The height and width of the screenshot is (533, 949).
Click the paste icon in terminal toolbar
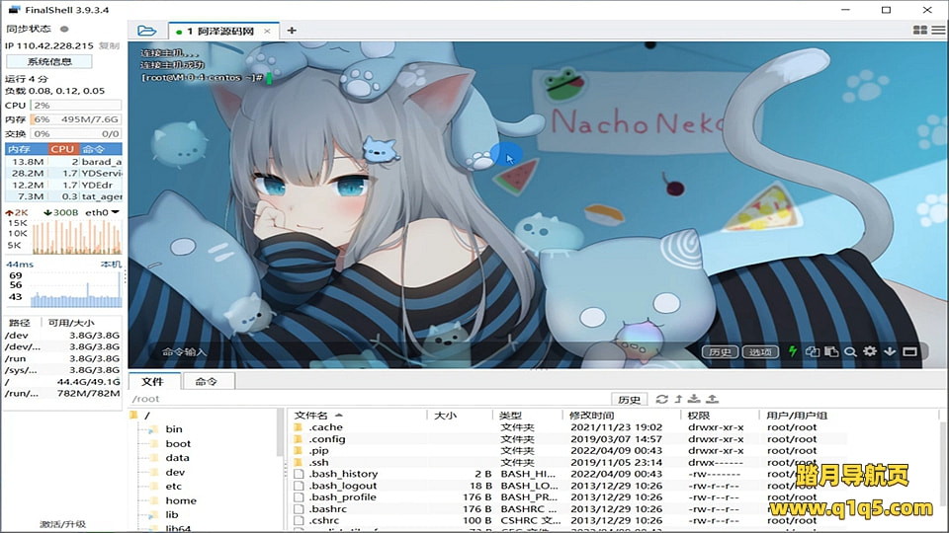coord(831,351)
